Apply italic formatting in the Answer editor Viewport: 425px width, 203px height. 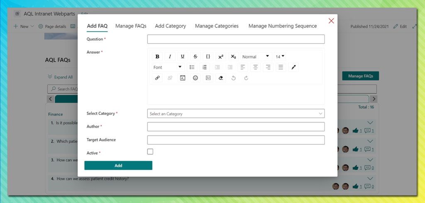(x=170, y=57)
